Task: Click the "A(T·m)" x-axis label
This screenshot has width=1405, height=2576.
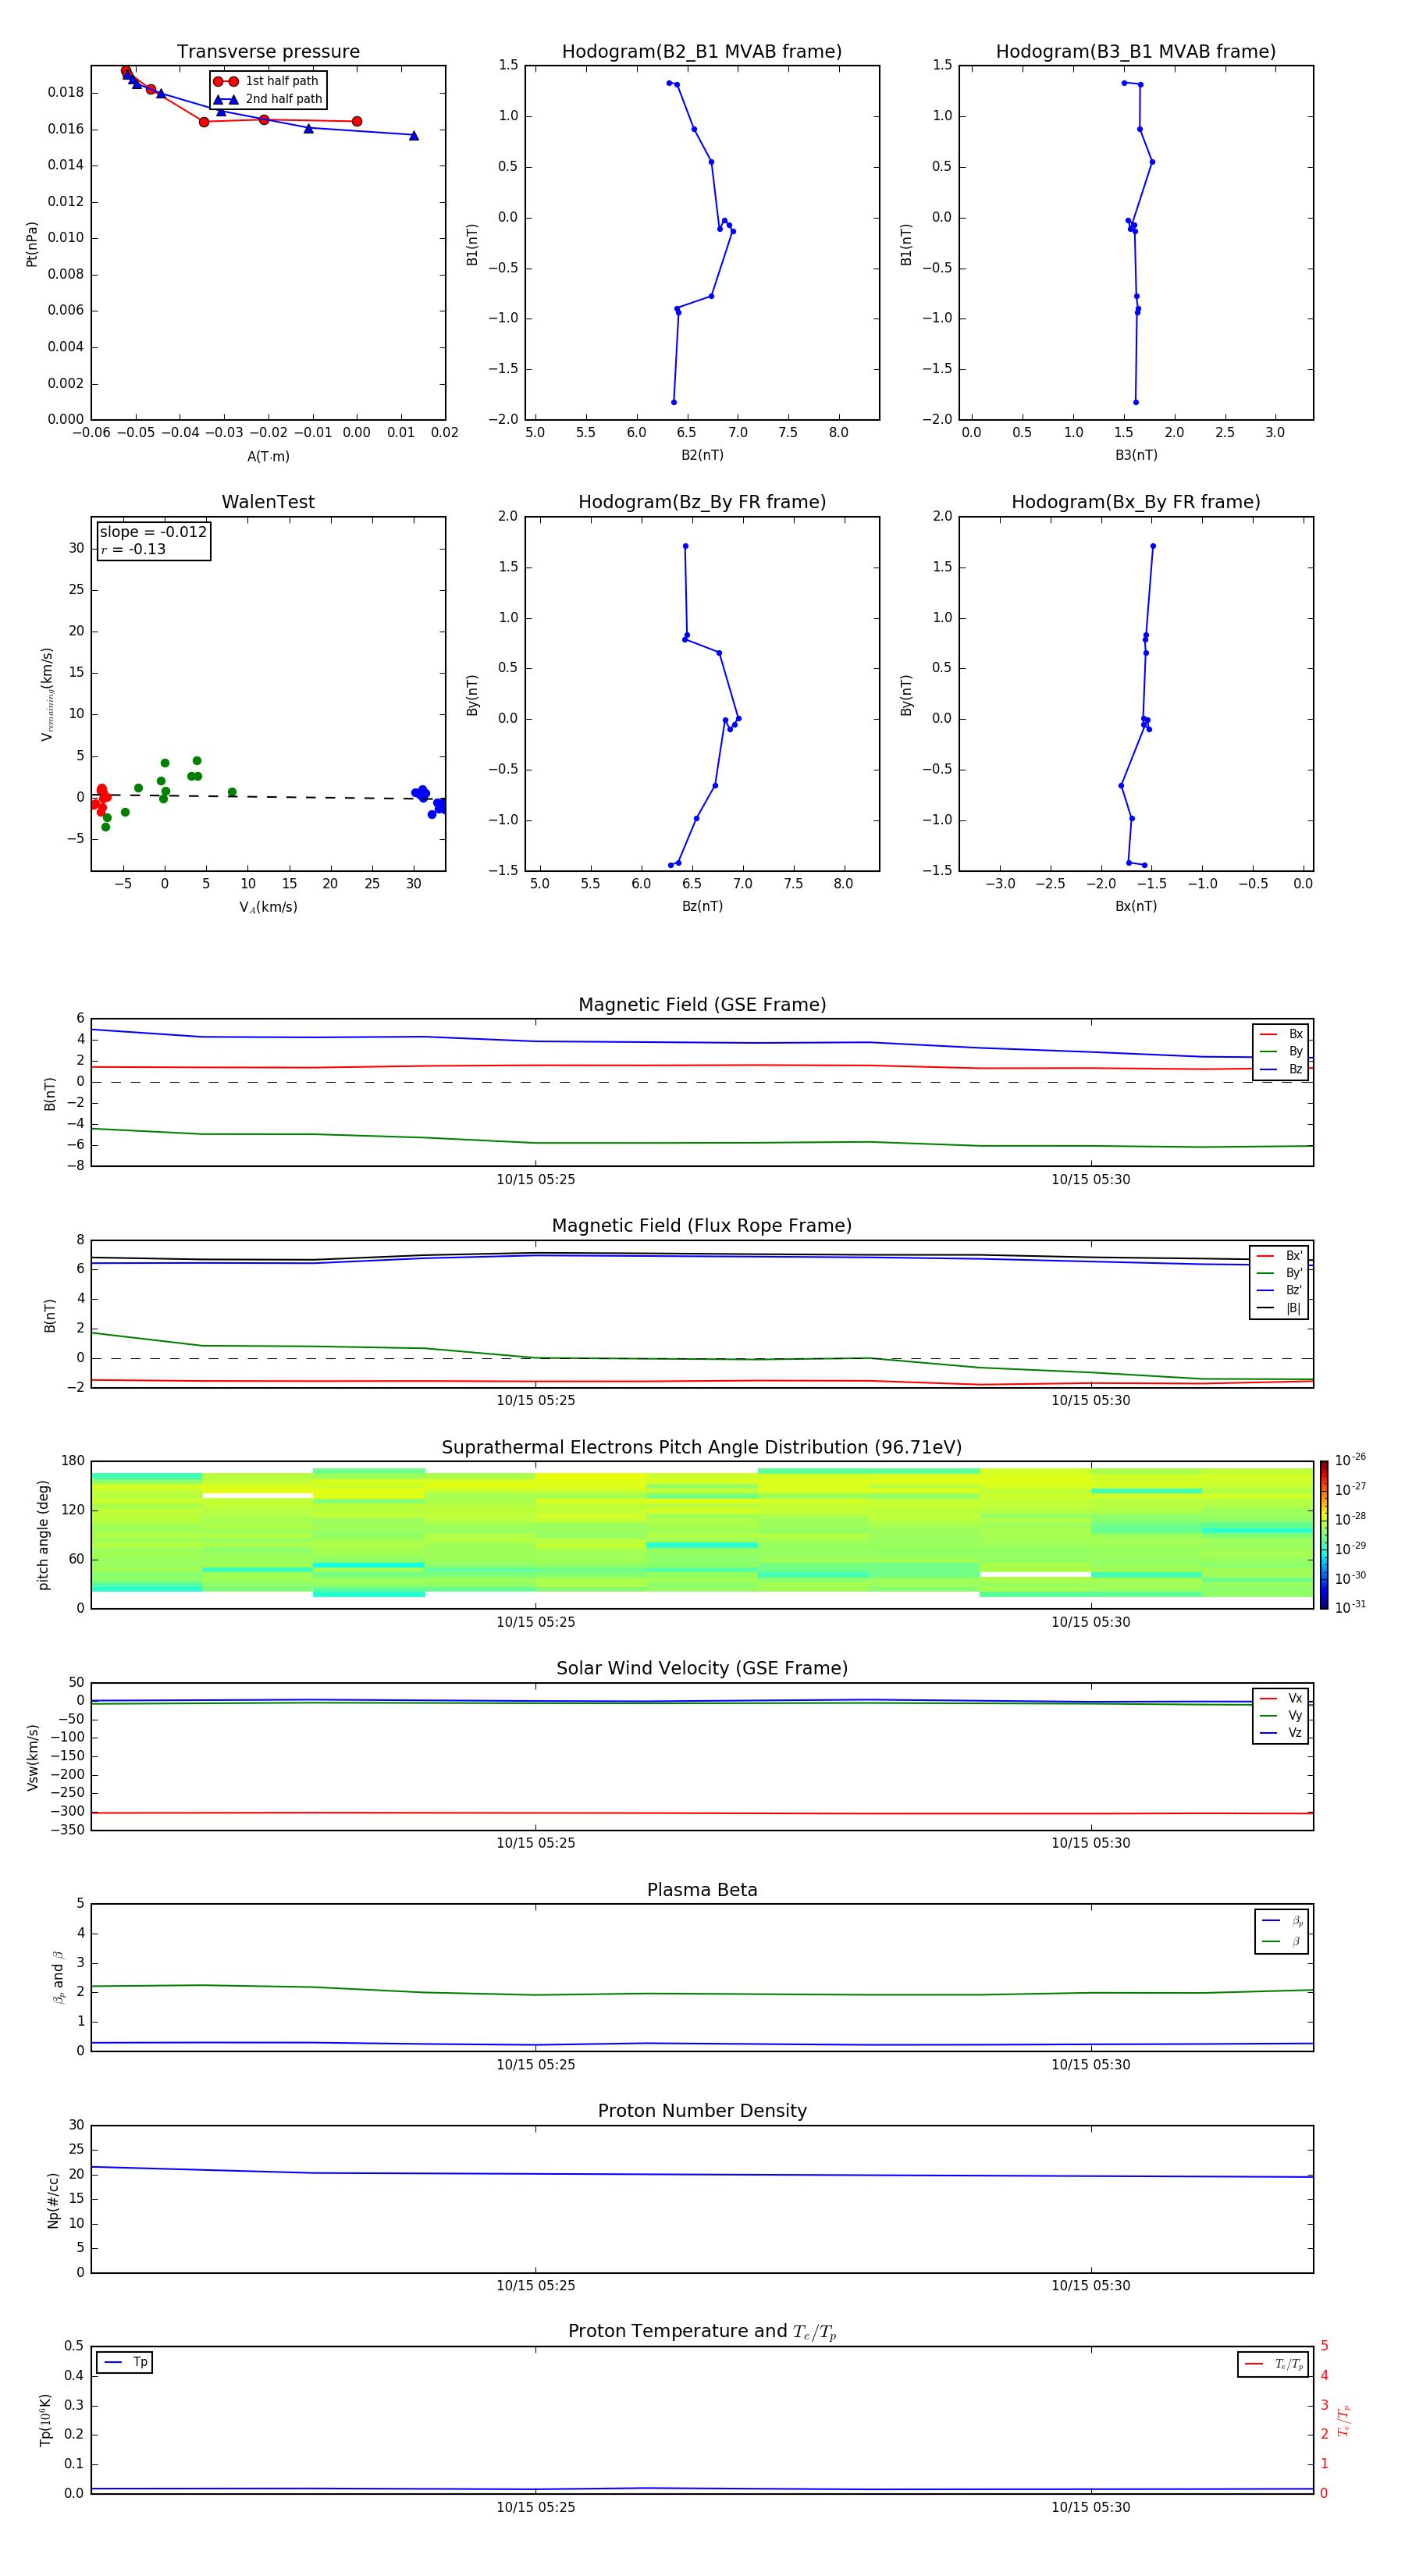Action: coord(268,456)
